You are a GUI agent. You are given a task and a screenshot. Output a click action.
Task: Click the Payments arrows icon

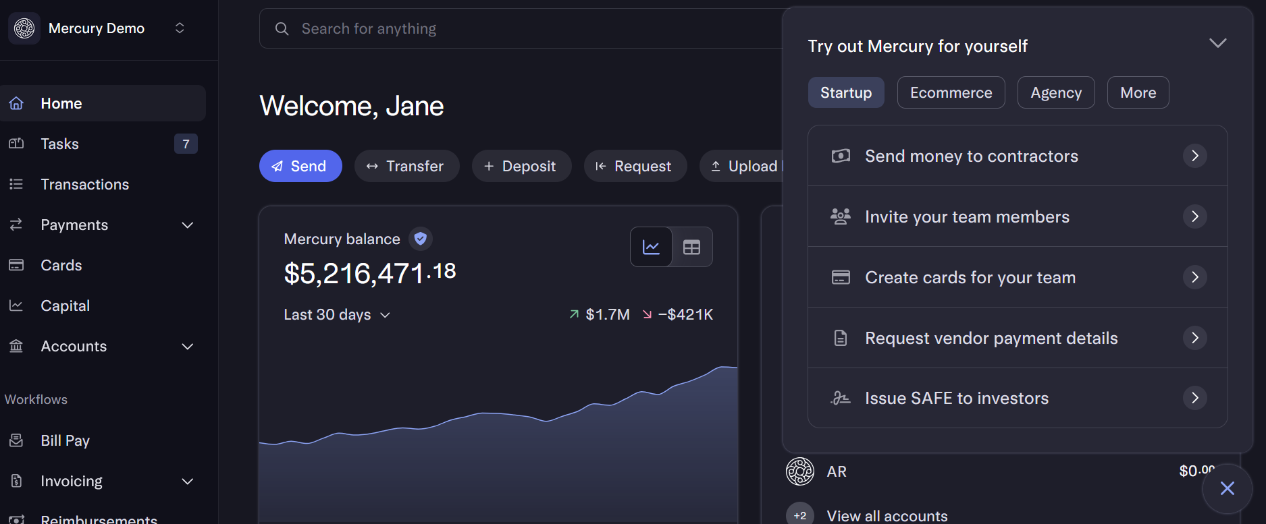click(16, 225)
